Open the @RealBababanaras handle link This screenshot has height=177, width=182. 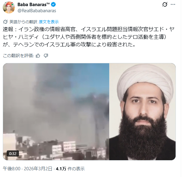(37, 11)
